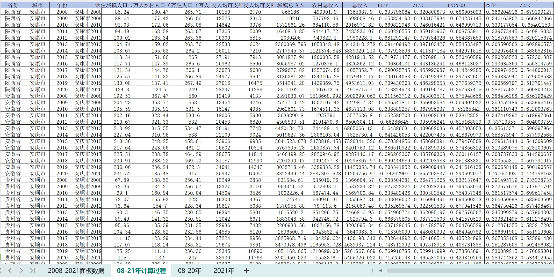Select the value 0.6438663
Viewport: 554px width, 277px height.
394,128
